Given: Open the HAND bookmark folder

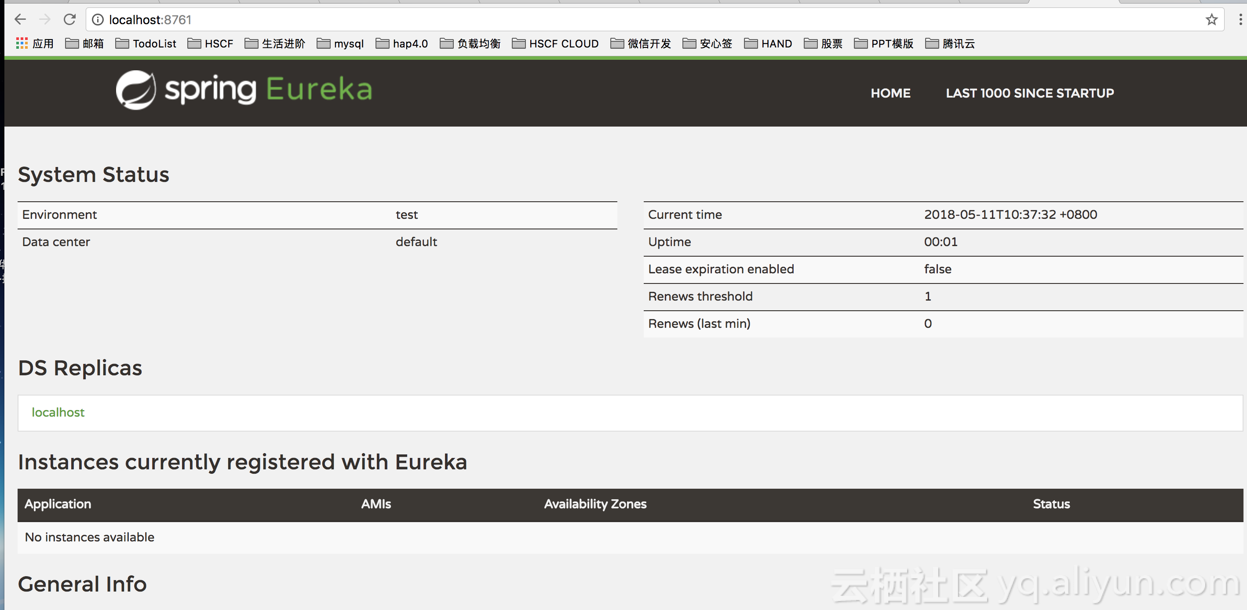Looking at the screenshot, I should coord(768,44).
